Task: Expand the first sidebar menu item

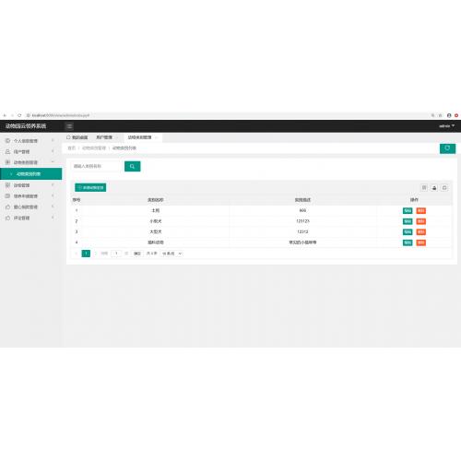Action: pos(30,141)
